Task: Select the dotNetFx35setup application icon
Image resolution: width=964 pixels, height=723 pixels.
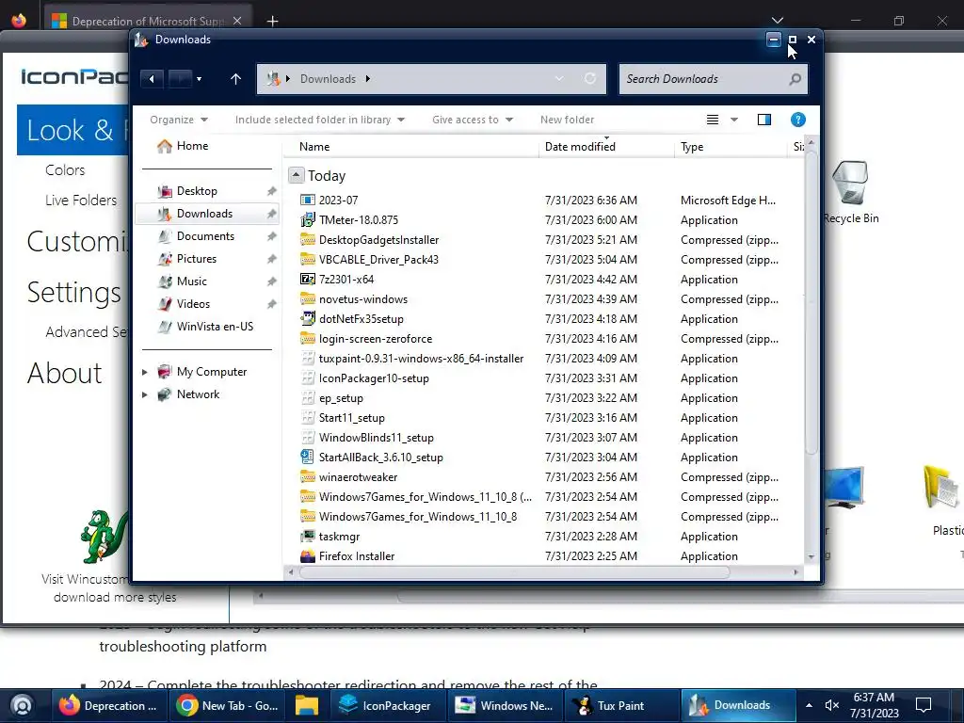Action: pos(308,318)
